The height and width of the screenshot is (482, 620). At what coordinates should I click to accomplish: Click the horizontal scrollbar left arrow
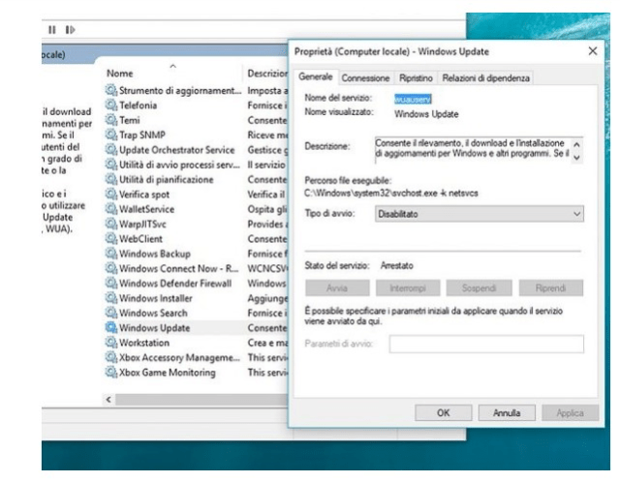[108, 399]
